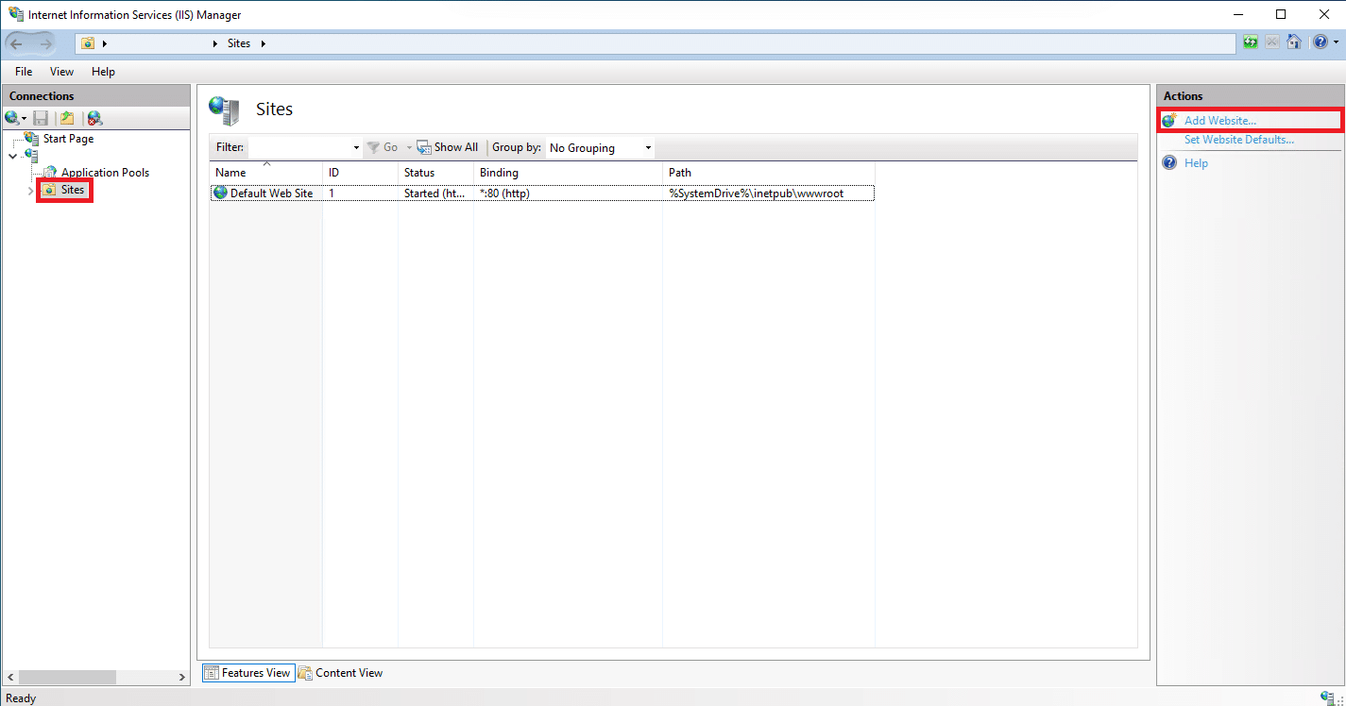Click the Add Website globe icon
The image size is (1346, 706).
1169,121
